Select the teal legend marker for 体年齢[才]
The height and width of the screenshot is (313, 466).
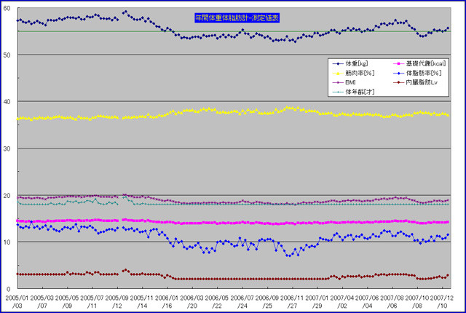click(338, 92)
